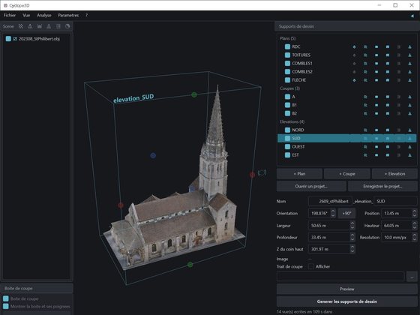Click the blue handle on the cutting box face
420x315 pixels.
point(153,155)
